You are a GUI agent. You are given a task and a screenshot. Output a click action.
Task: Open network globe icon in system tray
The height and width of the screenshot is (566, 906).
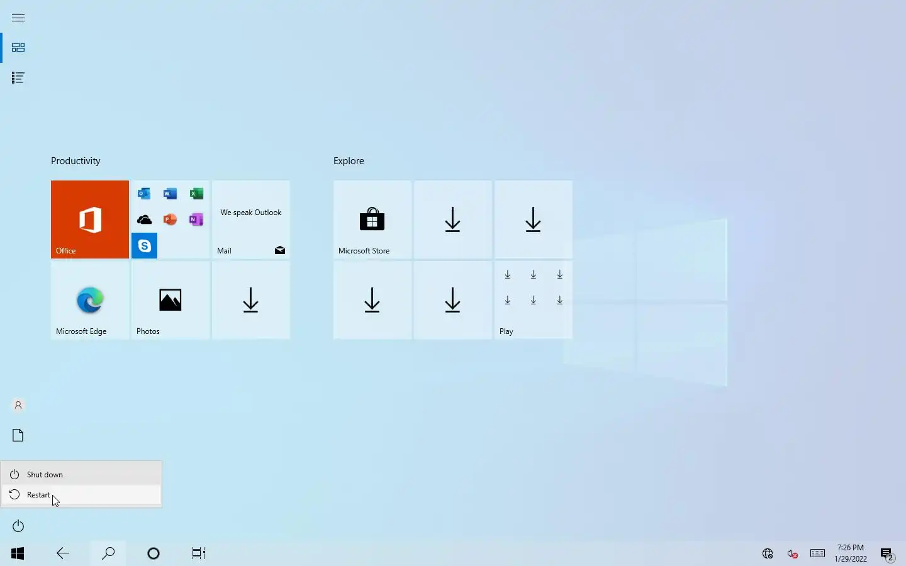[768, 554]
